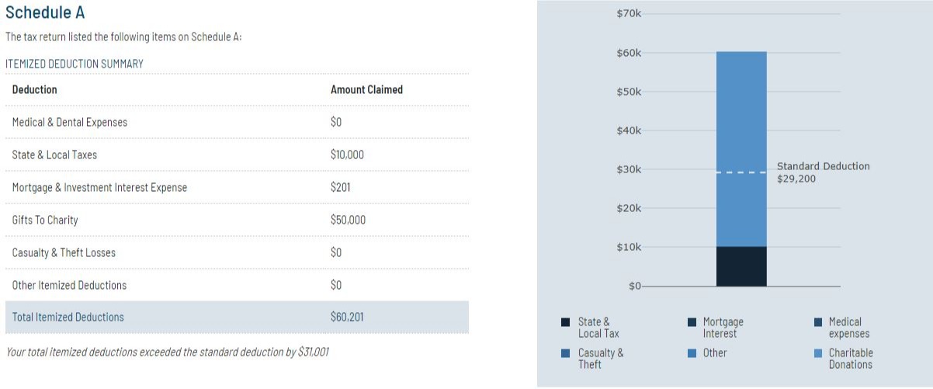
Task: Click the Casualty & Theft legend swatch
Action: point(565,353)
